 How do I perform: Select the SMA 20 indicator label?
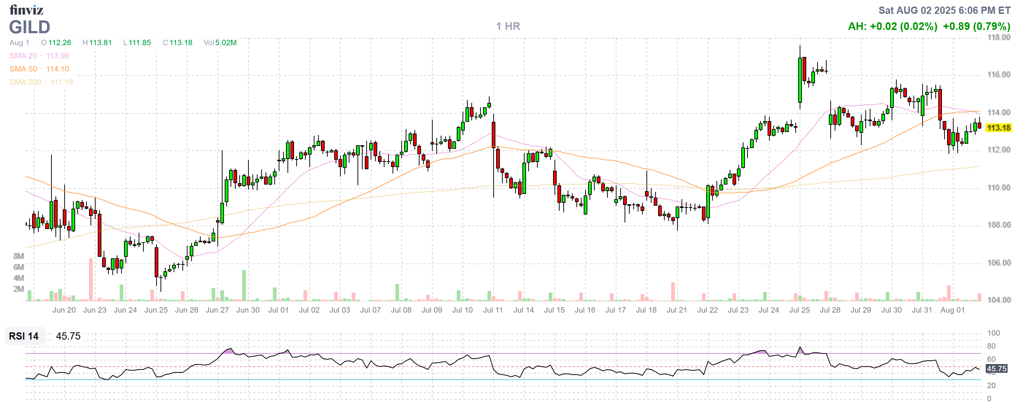tap(23, 56)
